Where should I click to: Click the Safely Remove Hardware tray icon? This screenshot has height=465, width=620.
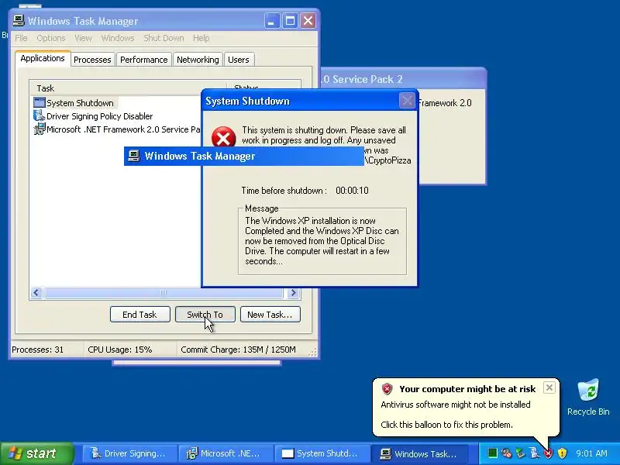point(520,453)
